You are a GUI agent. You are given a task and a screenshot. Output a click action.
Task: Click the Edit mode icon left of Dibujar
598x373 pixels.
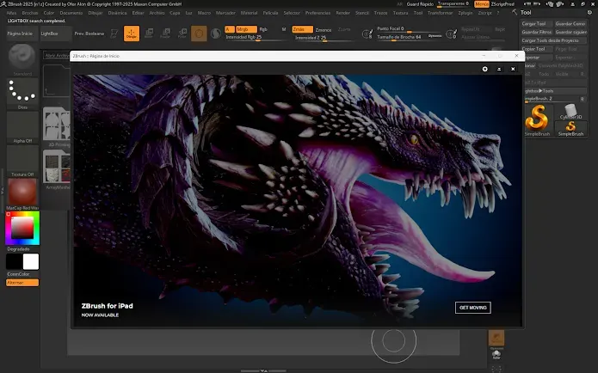point(114,34)
